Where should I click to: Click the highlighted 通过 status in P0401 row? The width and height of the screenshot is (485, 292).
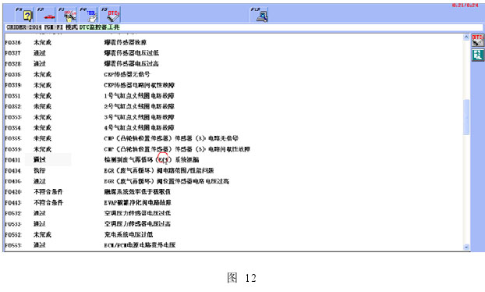pyautogui.click(x=40, y=160)
